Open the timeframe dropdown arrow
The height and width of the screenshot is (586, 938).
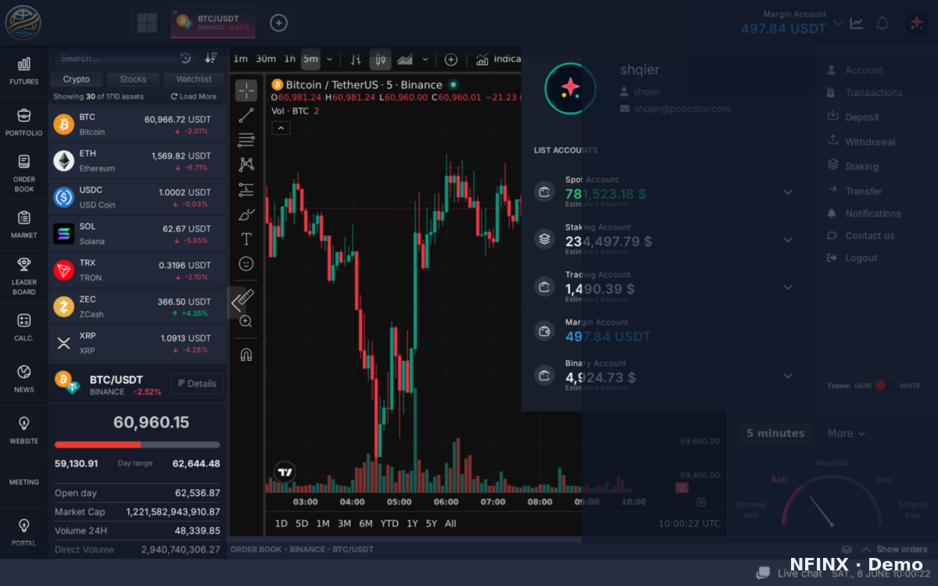329,59
